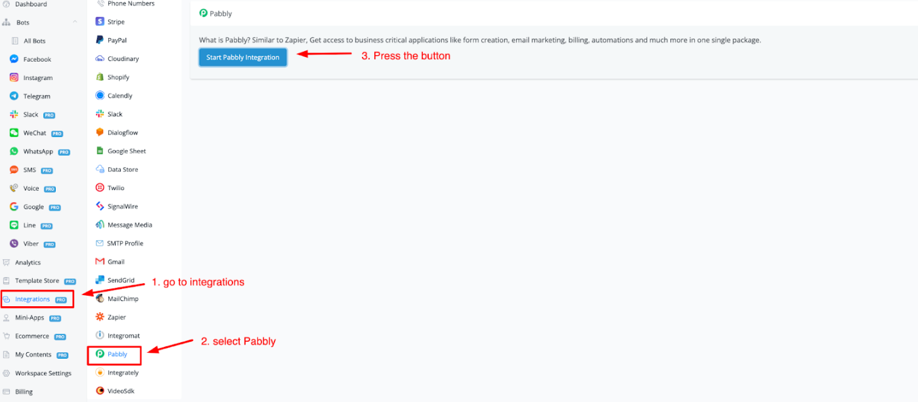Go to Dashboard in sidebar

tap(31, 4)
